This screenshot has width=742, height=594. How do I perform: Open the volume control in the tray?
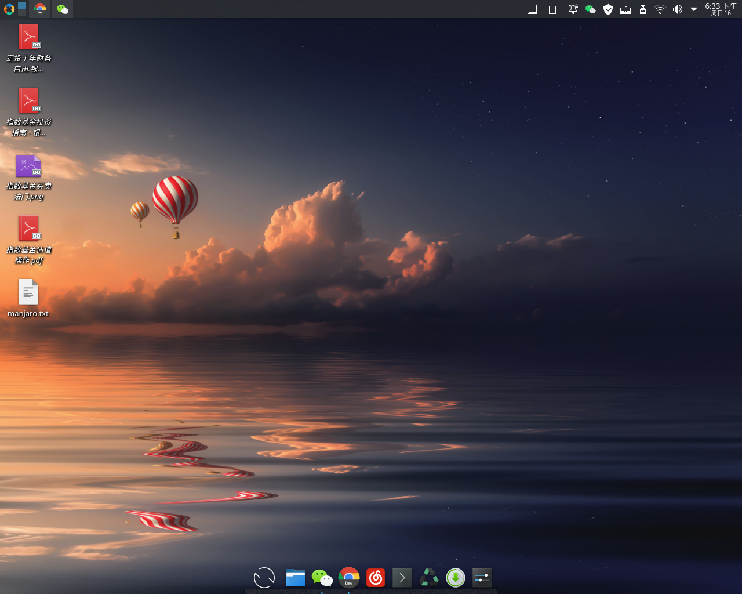678,9
